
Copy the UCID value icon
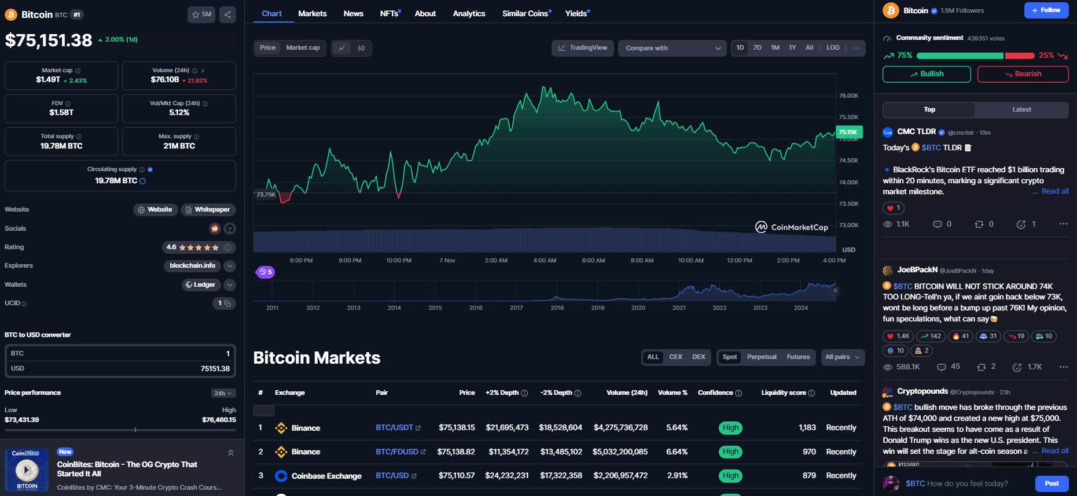click(x=228, y=303)
